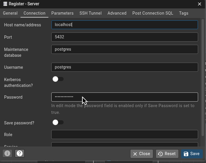Click the server icon in title bar
This screenshot has width=206, height=163.
[4, 4]
